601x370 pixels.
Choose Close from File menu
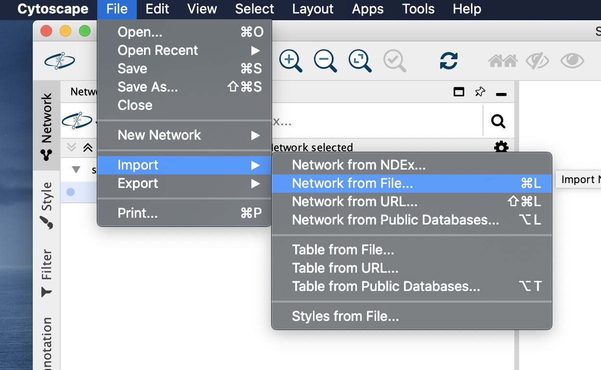click(184, 106)
